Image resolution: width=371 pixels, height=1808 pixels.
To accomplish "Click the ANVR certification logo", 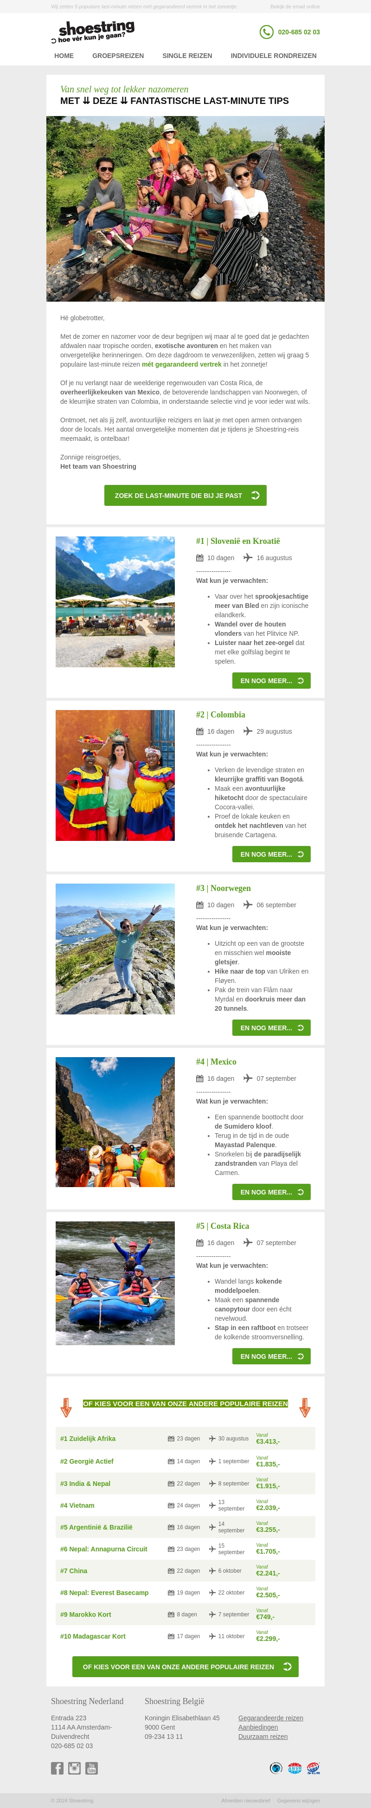I will pyautogui.click(x=294, y=1768).
